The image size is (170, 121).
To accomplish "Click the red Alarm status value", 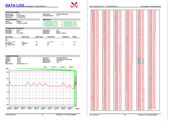I will tap(74, 41).
